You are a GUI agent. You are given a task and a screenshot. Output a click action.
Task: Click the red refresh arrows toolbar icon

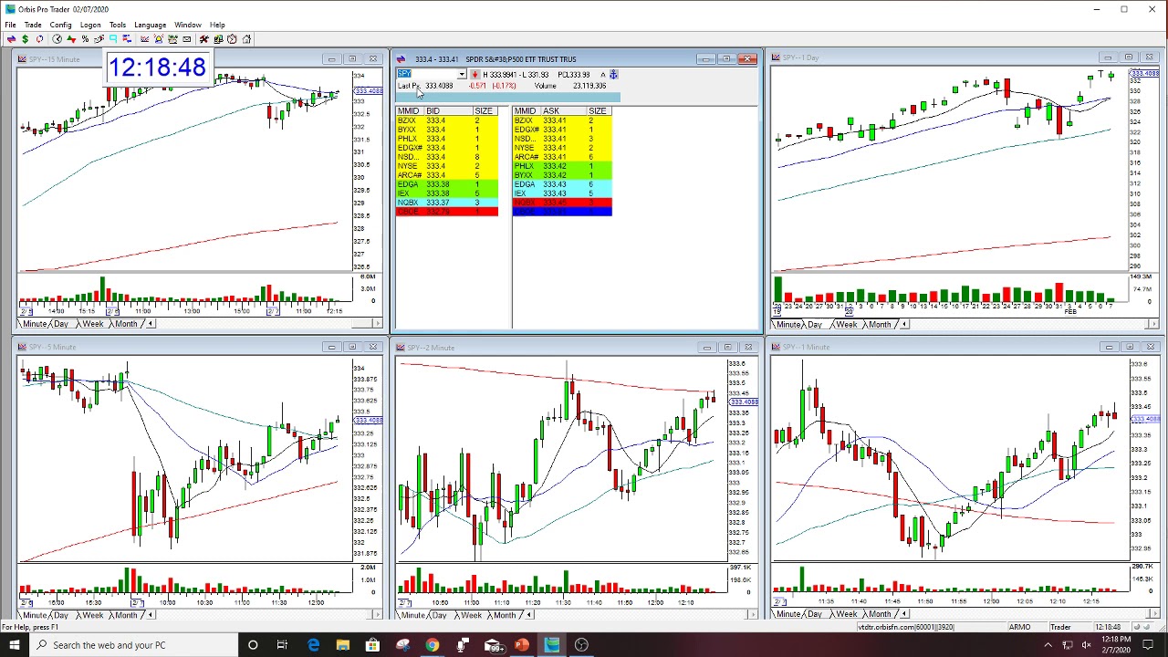click(39, 39)
